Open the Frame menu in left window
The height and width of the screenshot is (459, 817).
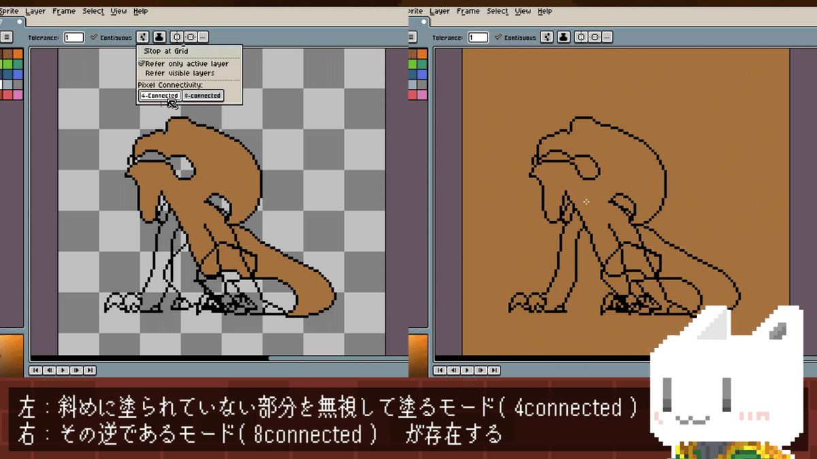point(64,12)
